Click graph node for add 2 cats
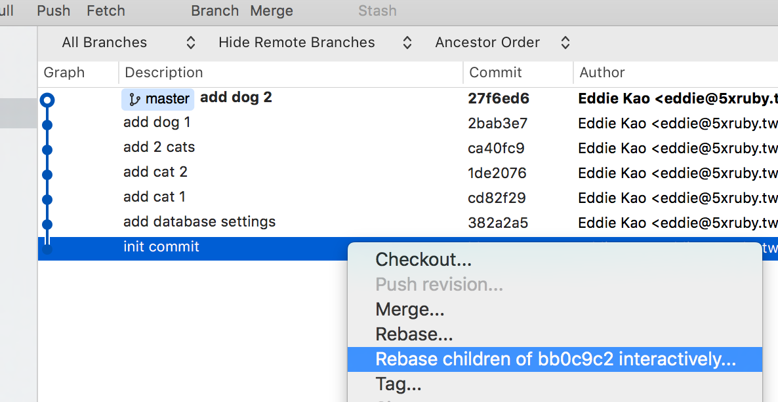The image size is (778, 402). [x=47, y=149]
